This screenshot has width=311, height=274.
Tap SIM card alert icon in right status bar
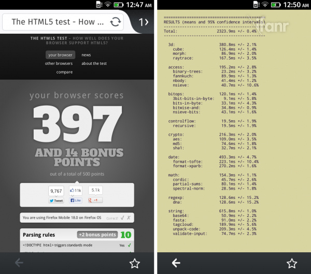coord(256,5)
